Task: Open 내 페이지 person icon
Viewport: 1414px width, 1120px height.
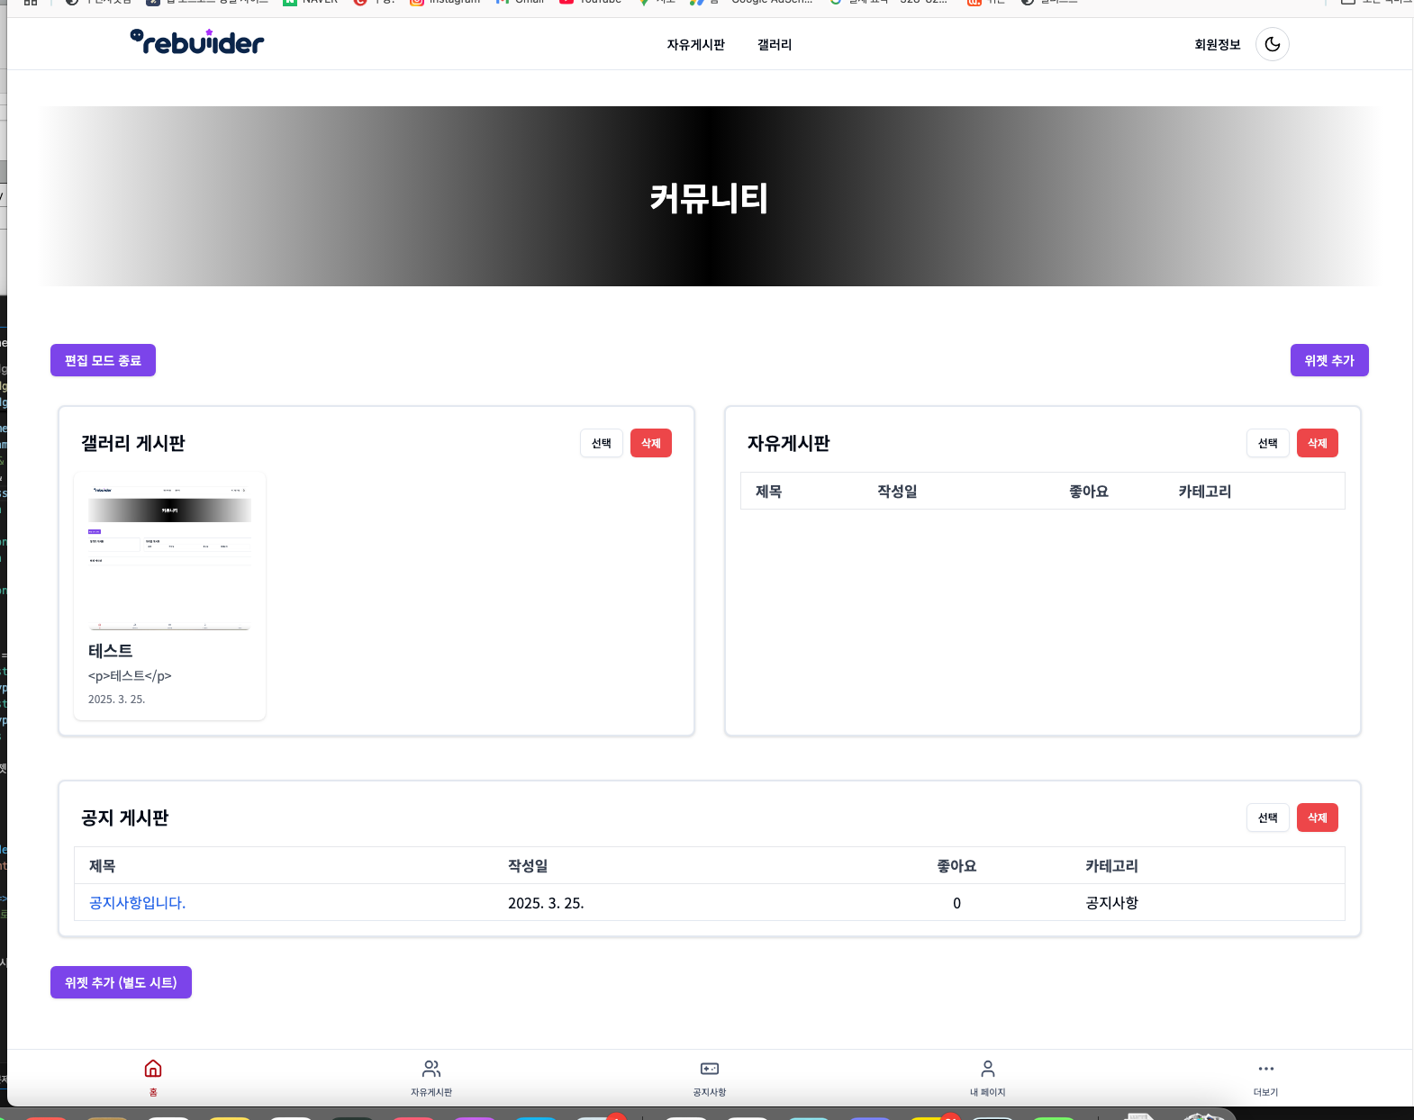Action: [988, 1069]
